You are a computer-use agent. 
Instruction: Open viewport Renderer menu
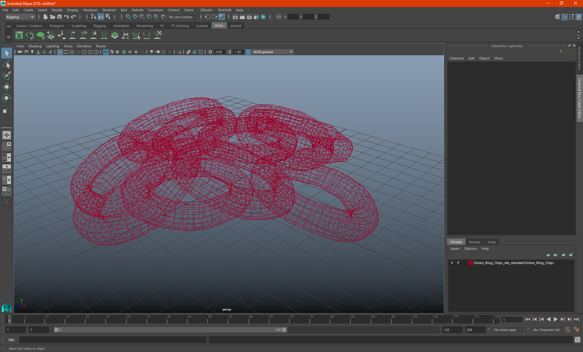point(84,46)
